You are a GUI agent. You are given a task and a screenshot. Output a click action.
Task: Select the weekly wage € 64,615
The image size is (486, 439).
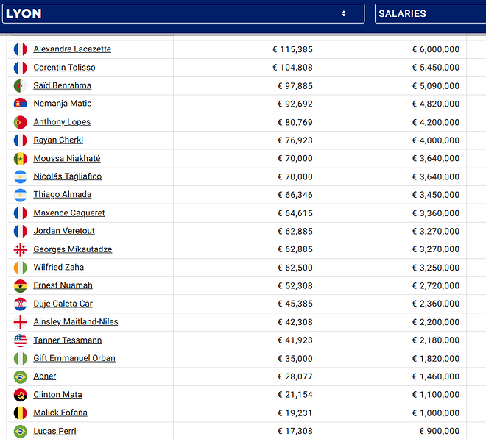tap(295, 213)
